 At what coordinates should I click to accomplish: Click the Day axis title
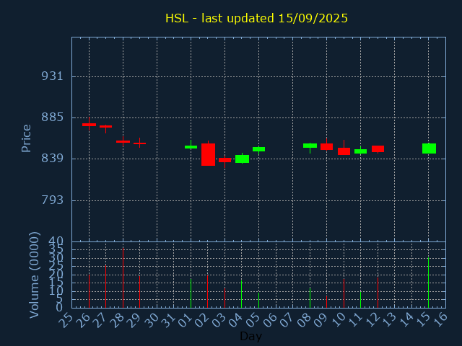point(250,337)
